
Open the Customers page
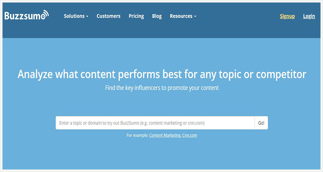click(108, 16)
